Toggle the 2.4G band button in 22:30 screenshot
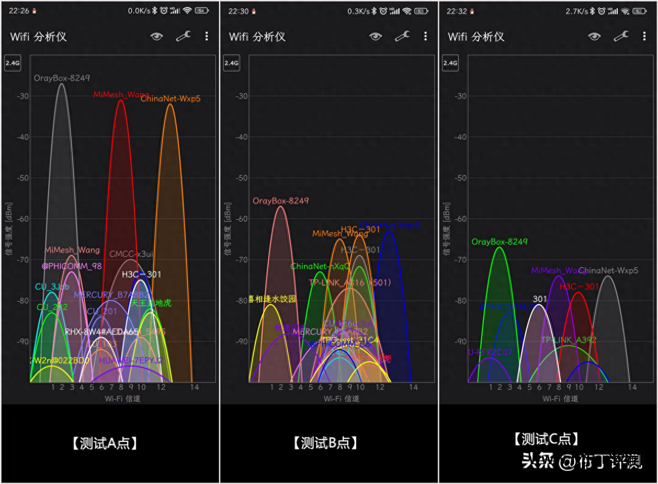Image resolution: width=658 pixels, height=484 pixels. [x=231, y=64]
